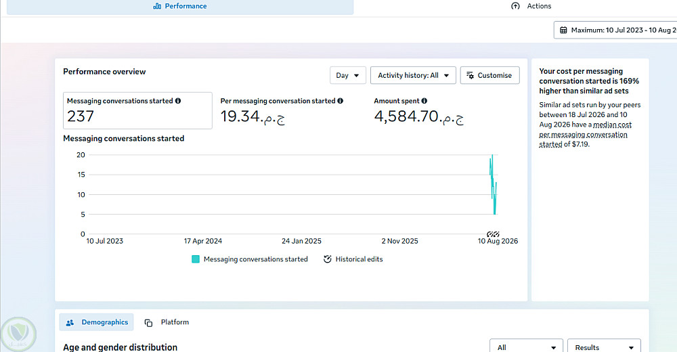Click the calendar icon in date range
This screenshot has width=677, height=352.
click(x=563, y=30)
